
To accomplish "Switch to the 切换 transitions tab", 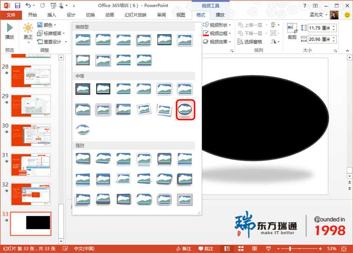I will (90, 15).
